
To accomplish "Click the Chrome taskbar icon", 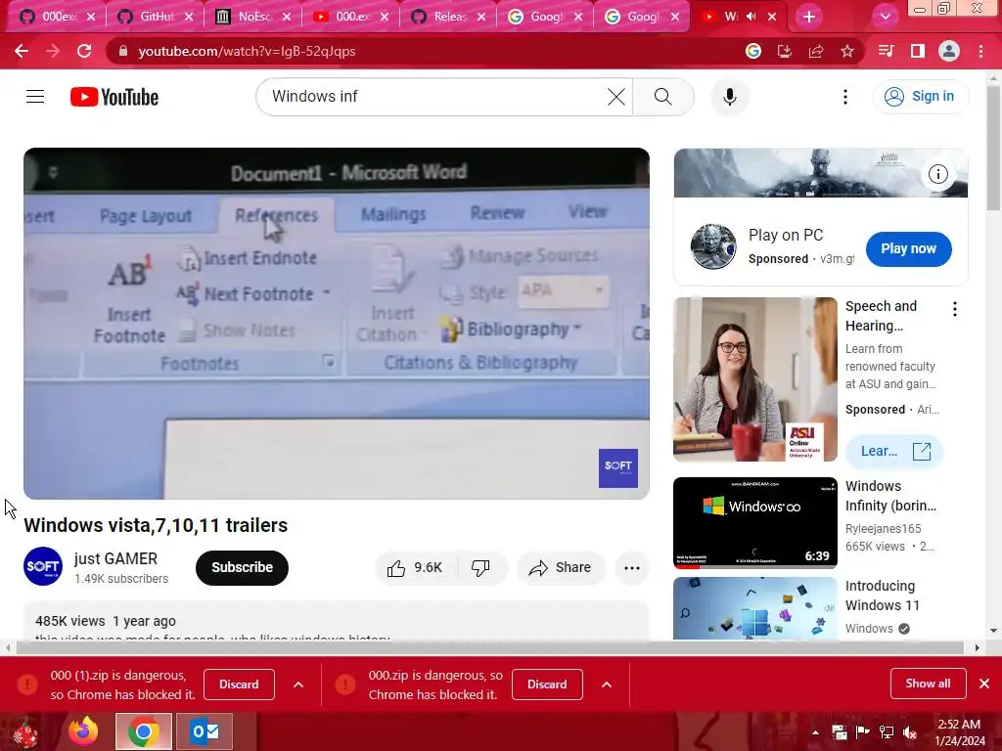I will pos(144,731).
